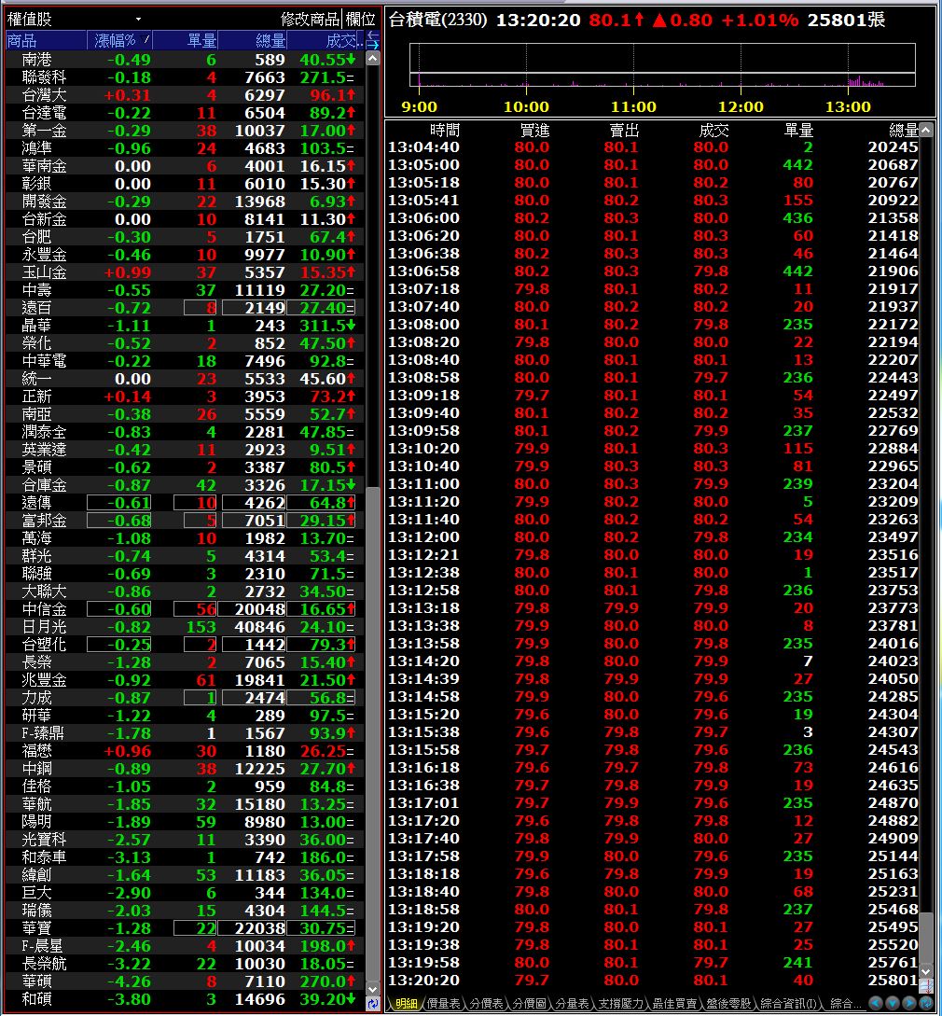This screenshot has height=1016, width=942.
Task: Switch to the 盤後零股 tab
Action: point(728,1004)
